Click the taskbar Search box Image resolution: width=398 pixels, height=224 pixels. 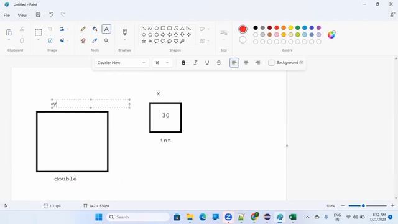[x=138, y=217]
